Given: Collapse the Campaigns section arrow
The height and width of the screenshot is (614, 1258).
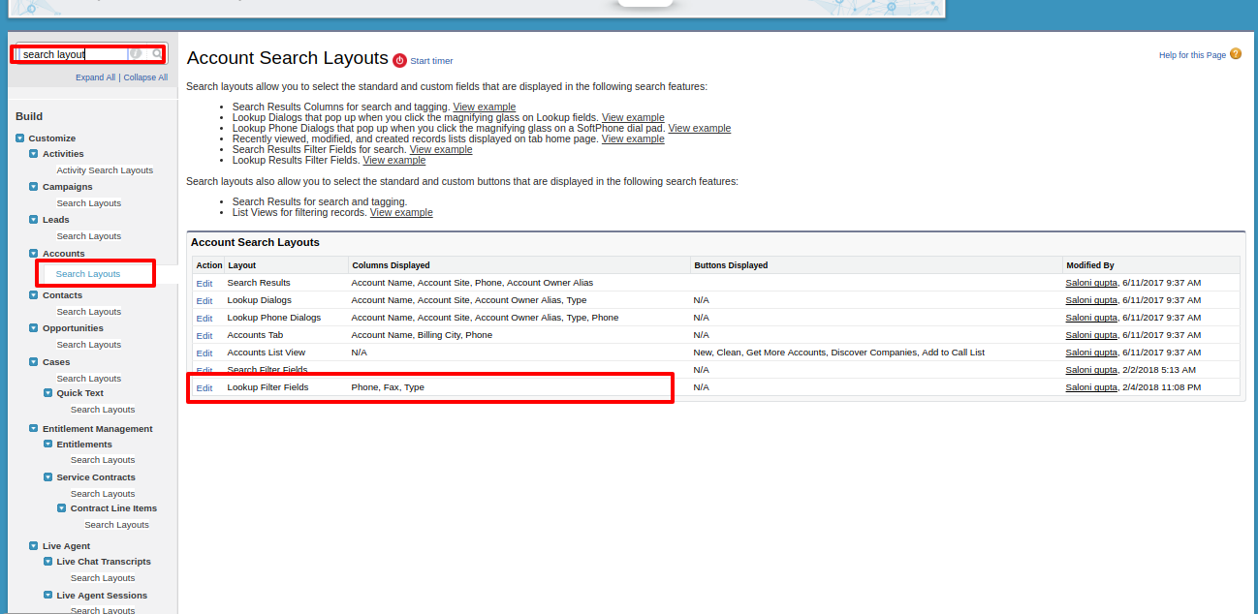Looking at the screenshot, I should coord(34,187).
